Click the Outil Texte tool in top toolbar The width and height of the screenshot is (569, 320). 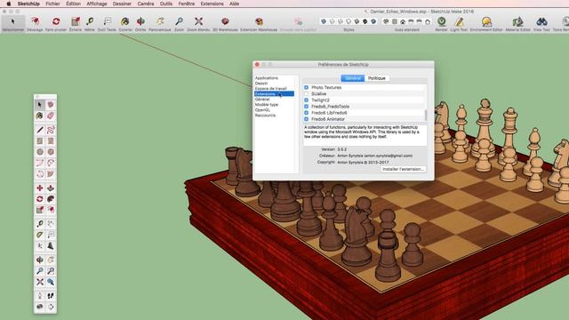(x=107, y=24)
